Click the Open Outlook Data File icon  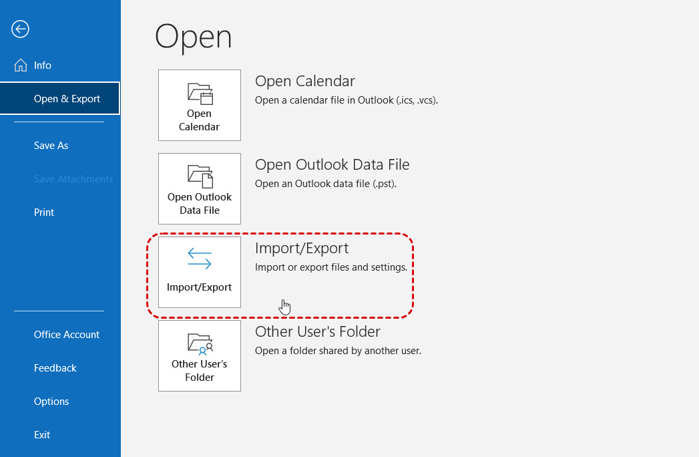coord(200,176)
